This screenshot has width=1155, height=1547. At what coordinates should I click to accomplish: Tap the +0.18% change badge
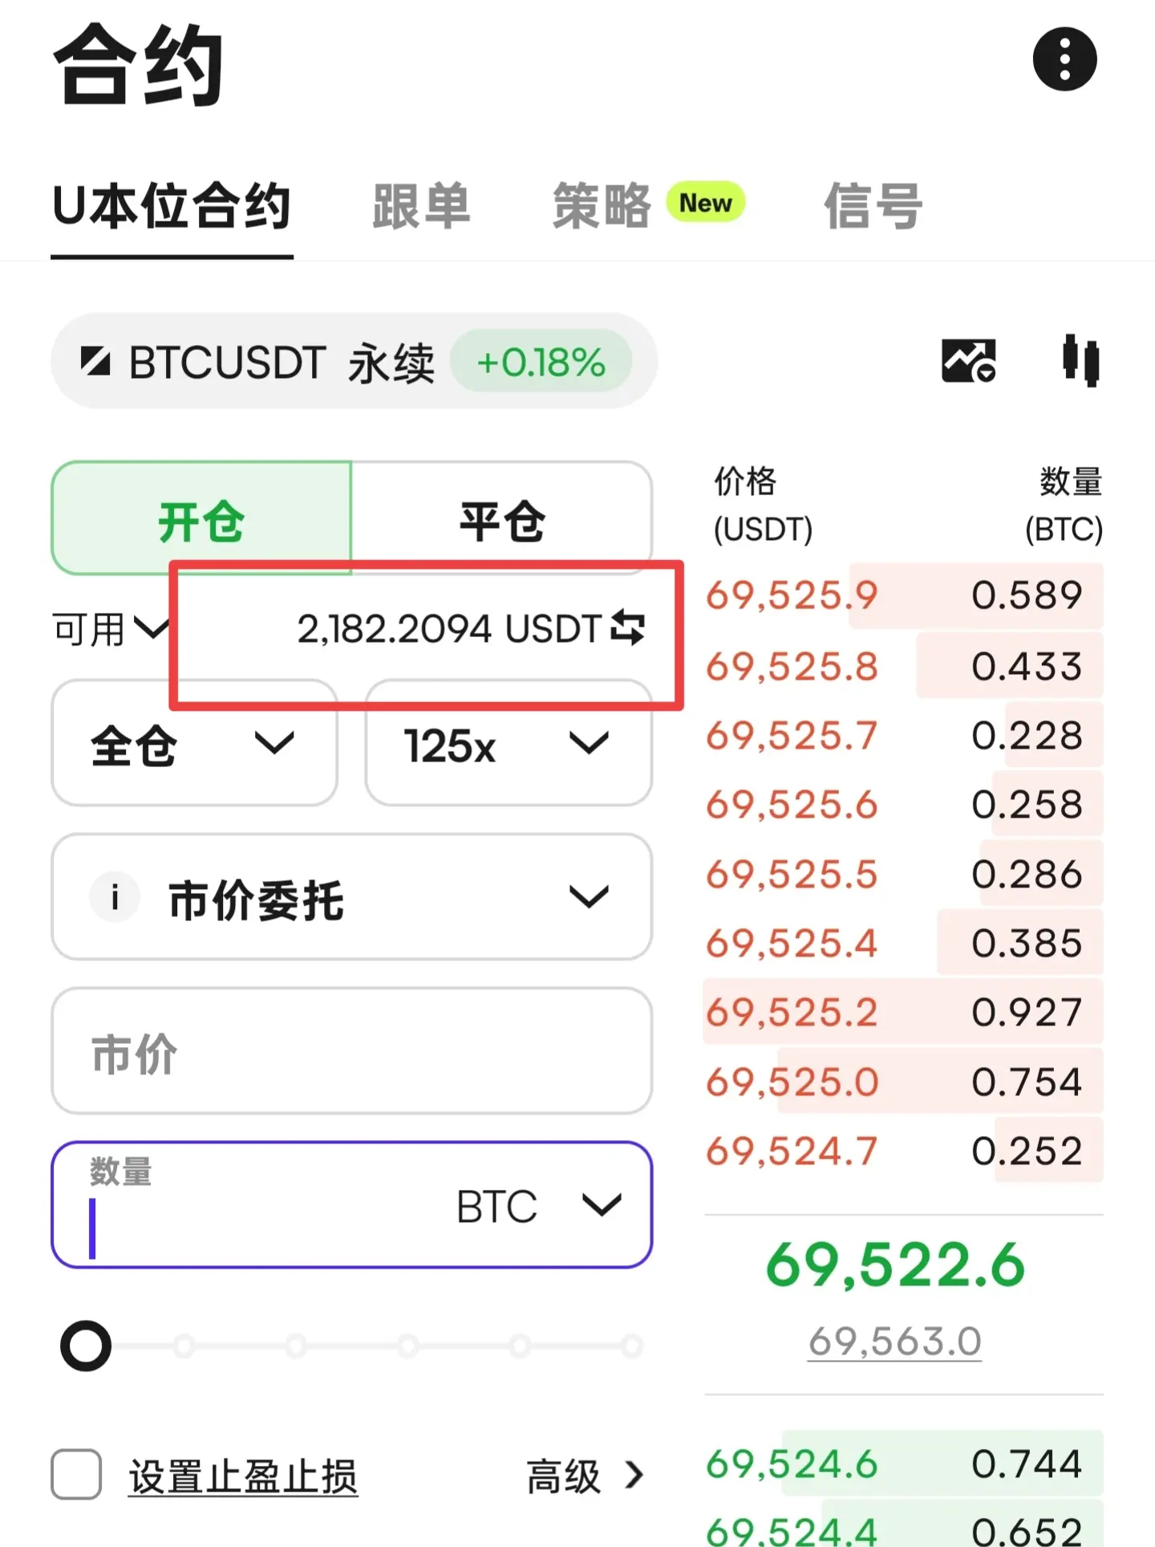541,362
